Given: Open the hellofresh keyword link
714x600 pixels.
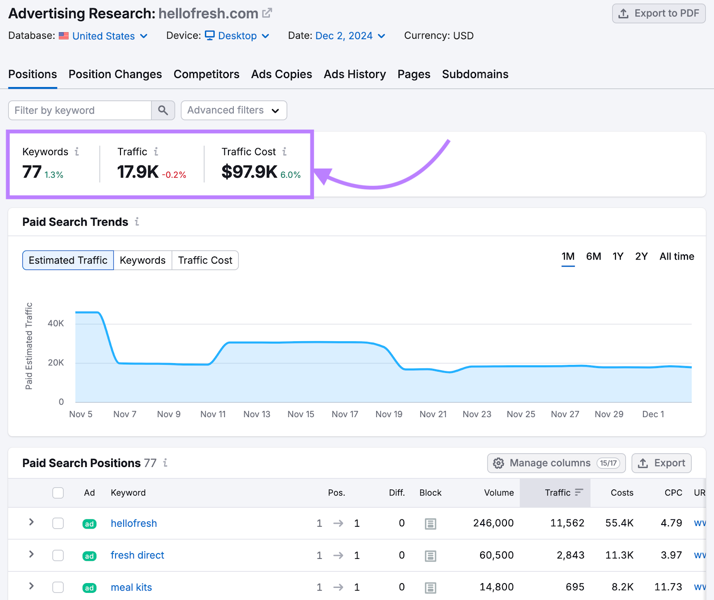Looking at the screenshot, I should (x=134, y=523).
